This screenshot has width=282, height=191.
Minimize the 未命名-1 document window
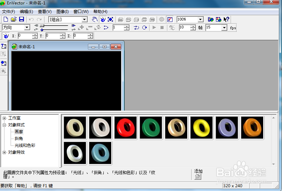pyautogui.click(x=93, y=47)
